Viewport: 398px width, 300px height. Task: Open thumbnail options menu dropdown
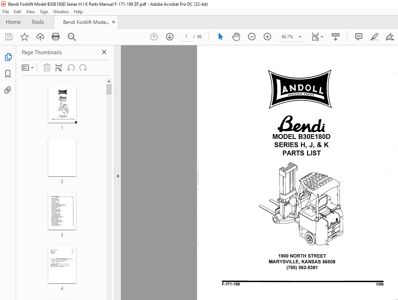(28, 68)
